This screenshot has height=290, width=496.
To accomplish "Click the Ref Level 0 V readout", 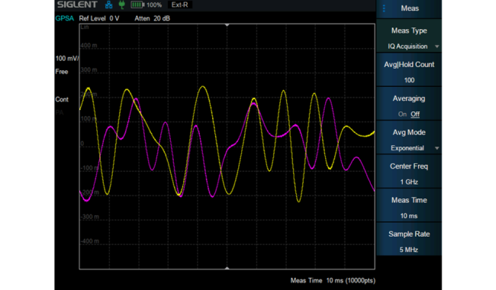I will click(99, 18).
